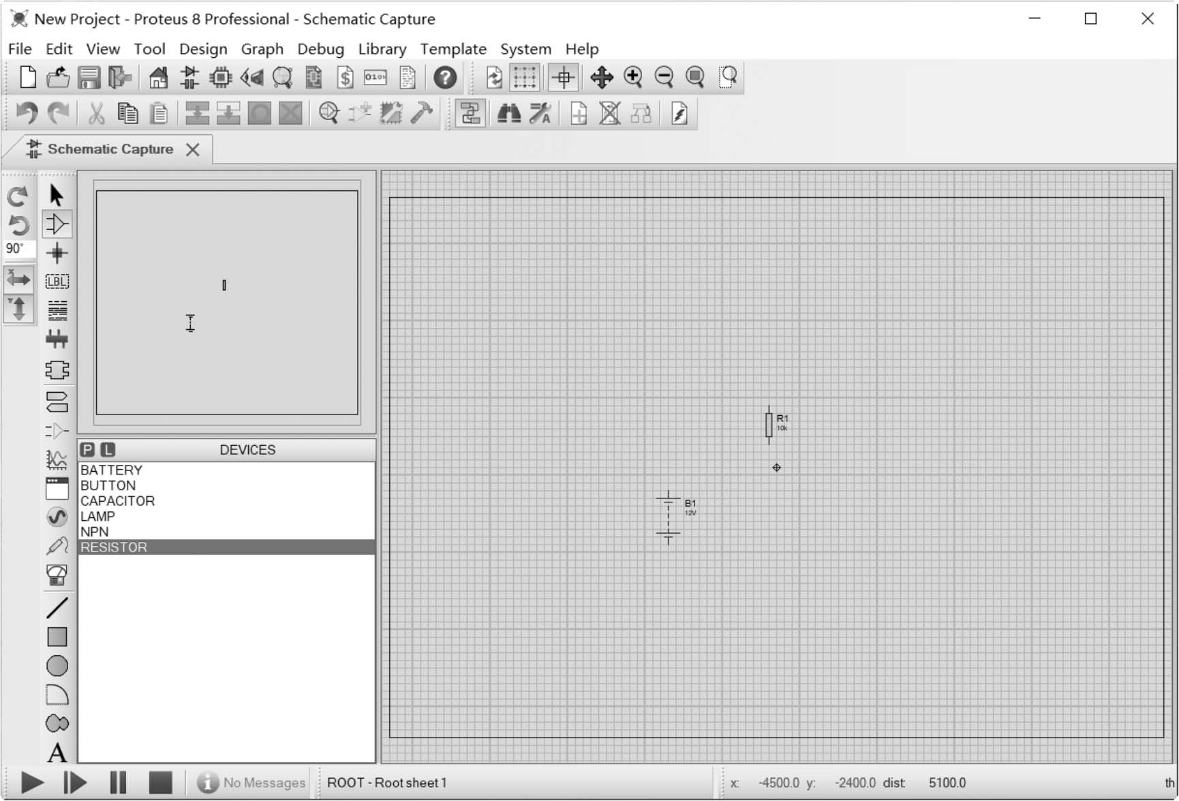Viewport: 1179px width, 801px height.
Task: Open the Template menu
Action: [x=453, y=49]
